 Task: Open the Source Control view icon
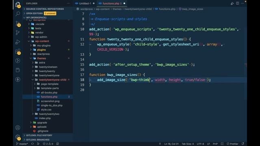18,24
